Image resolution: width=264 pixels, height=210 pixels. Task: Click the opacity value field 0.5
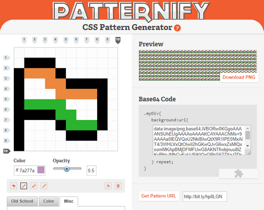pyautogui.click(x=92, y=171)
